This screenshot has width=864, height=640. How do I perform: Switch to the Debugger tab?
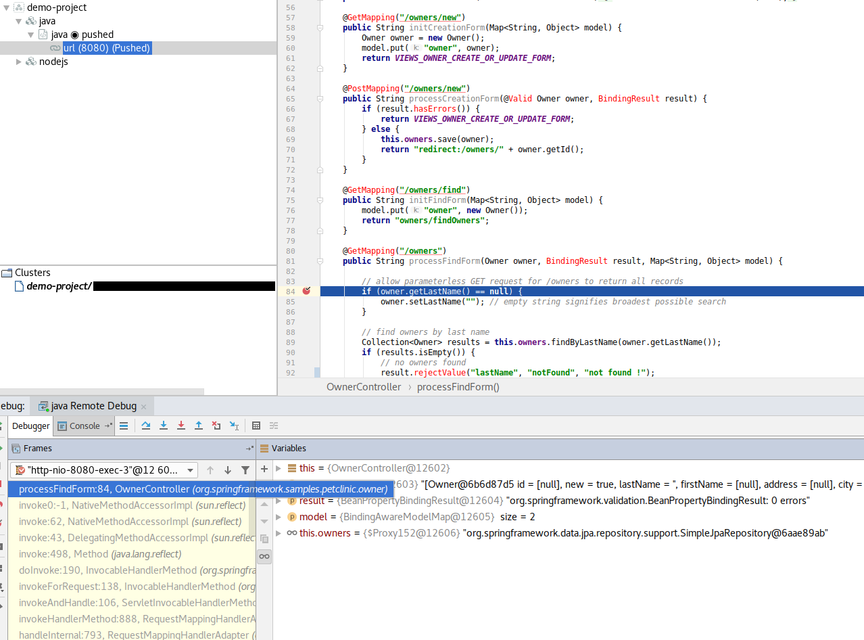[31, 426]
